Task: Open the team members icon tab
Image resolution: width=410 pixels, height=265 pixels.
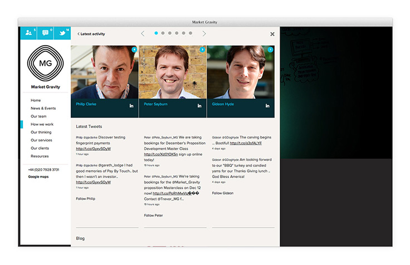Action: [28, 33]
